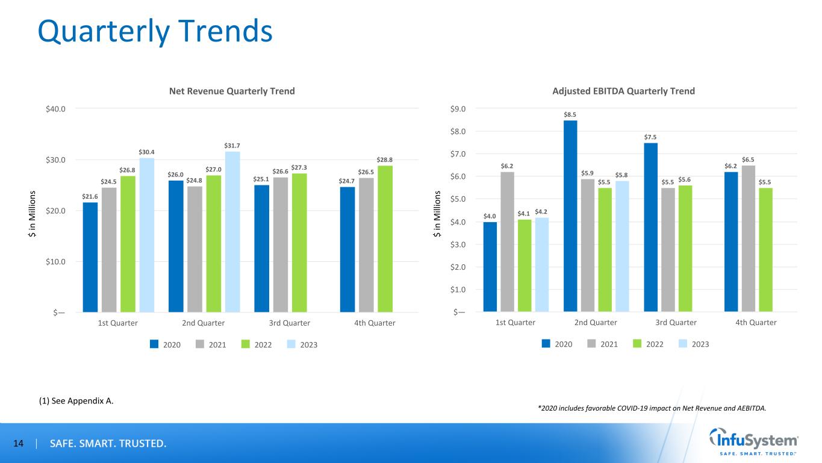Select the $8.5 bar in Adjusted EBITDA chart
Image resolution: width=822 pixels, height=463 pixels.
click(x=570, y=216)
